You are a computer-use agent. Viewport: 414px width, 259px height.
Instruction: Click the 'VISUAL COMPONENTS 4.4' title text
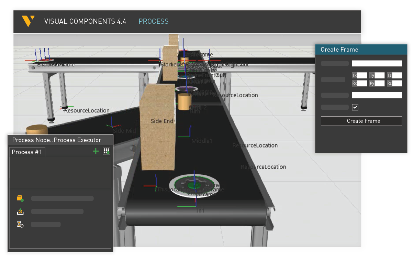click(85, 21)
